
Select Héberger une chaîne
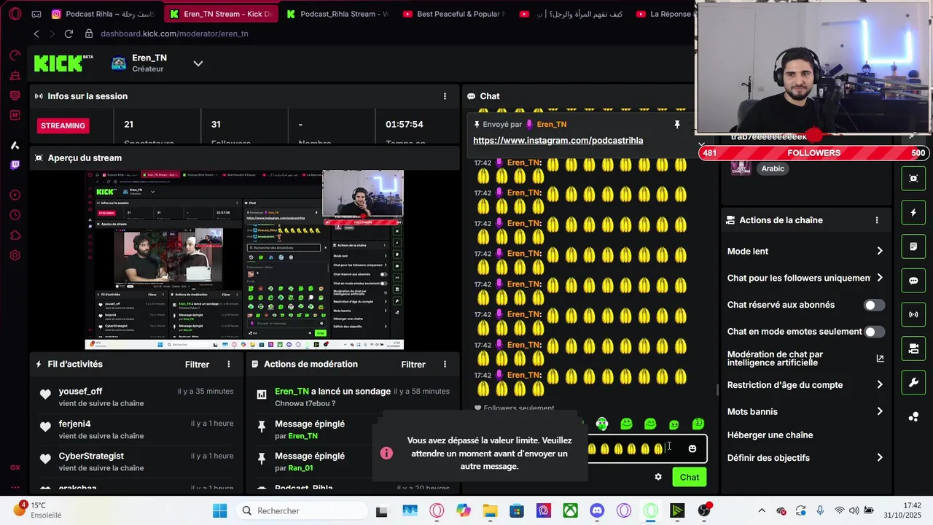770,435
